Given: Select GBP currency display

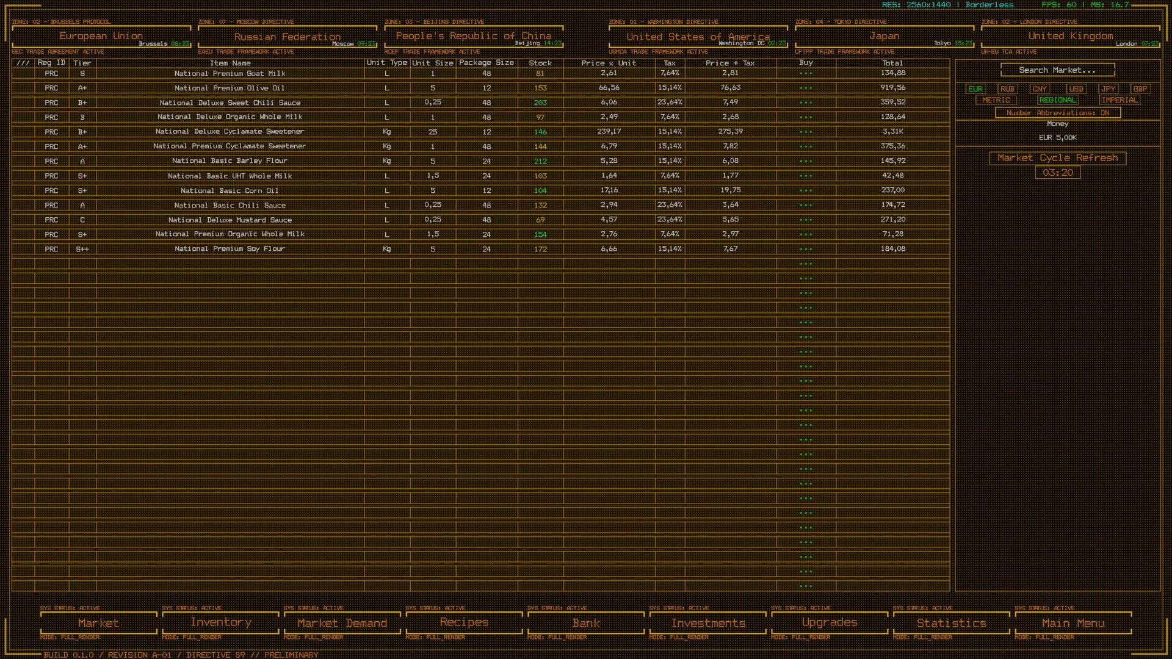Looking at the screenshot, I should point(1140,89).
